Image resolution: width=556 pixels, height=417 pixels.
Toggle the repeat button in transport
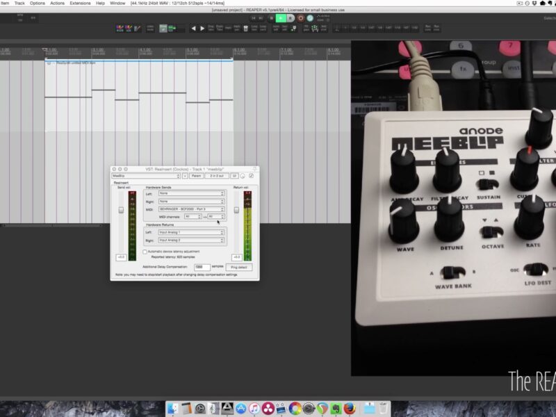click(x=311, y=18)
